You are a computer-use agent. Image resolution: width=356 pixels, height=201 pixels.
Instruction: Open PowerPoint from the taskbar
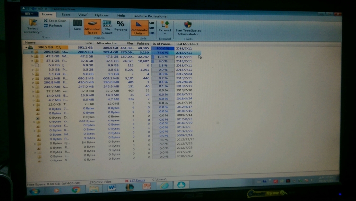pos(147,186)
